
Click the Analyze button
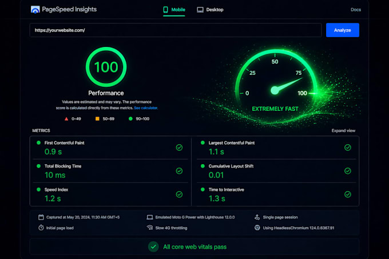point(342,30)
